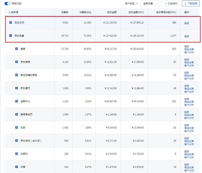Expand the 搜索 row plus icon
The image size is (202, 173).
coord(17,49)
